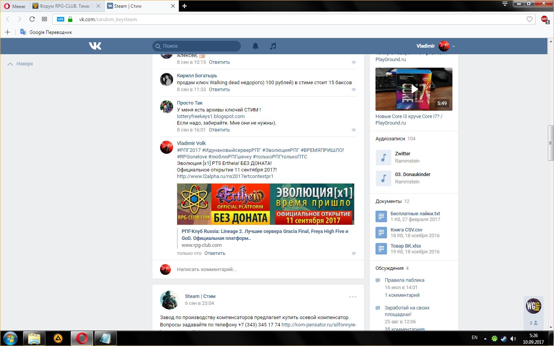Open the lotteryfreekeys1.blogspot.com link
The image size is (554, 346).
[x=211, y=116]
